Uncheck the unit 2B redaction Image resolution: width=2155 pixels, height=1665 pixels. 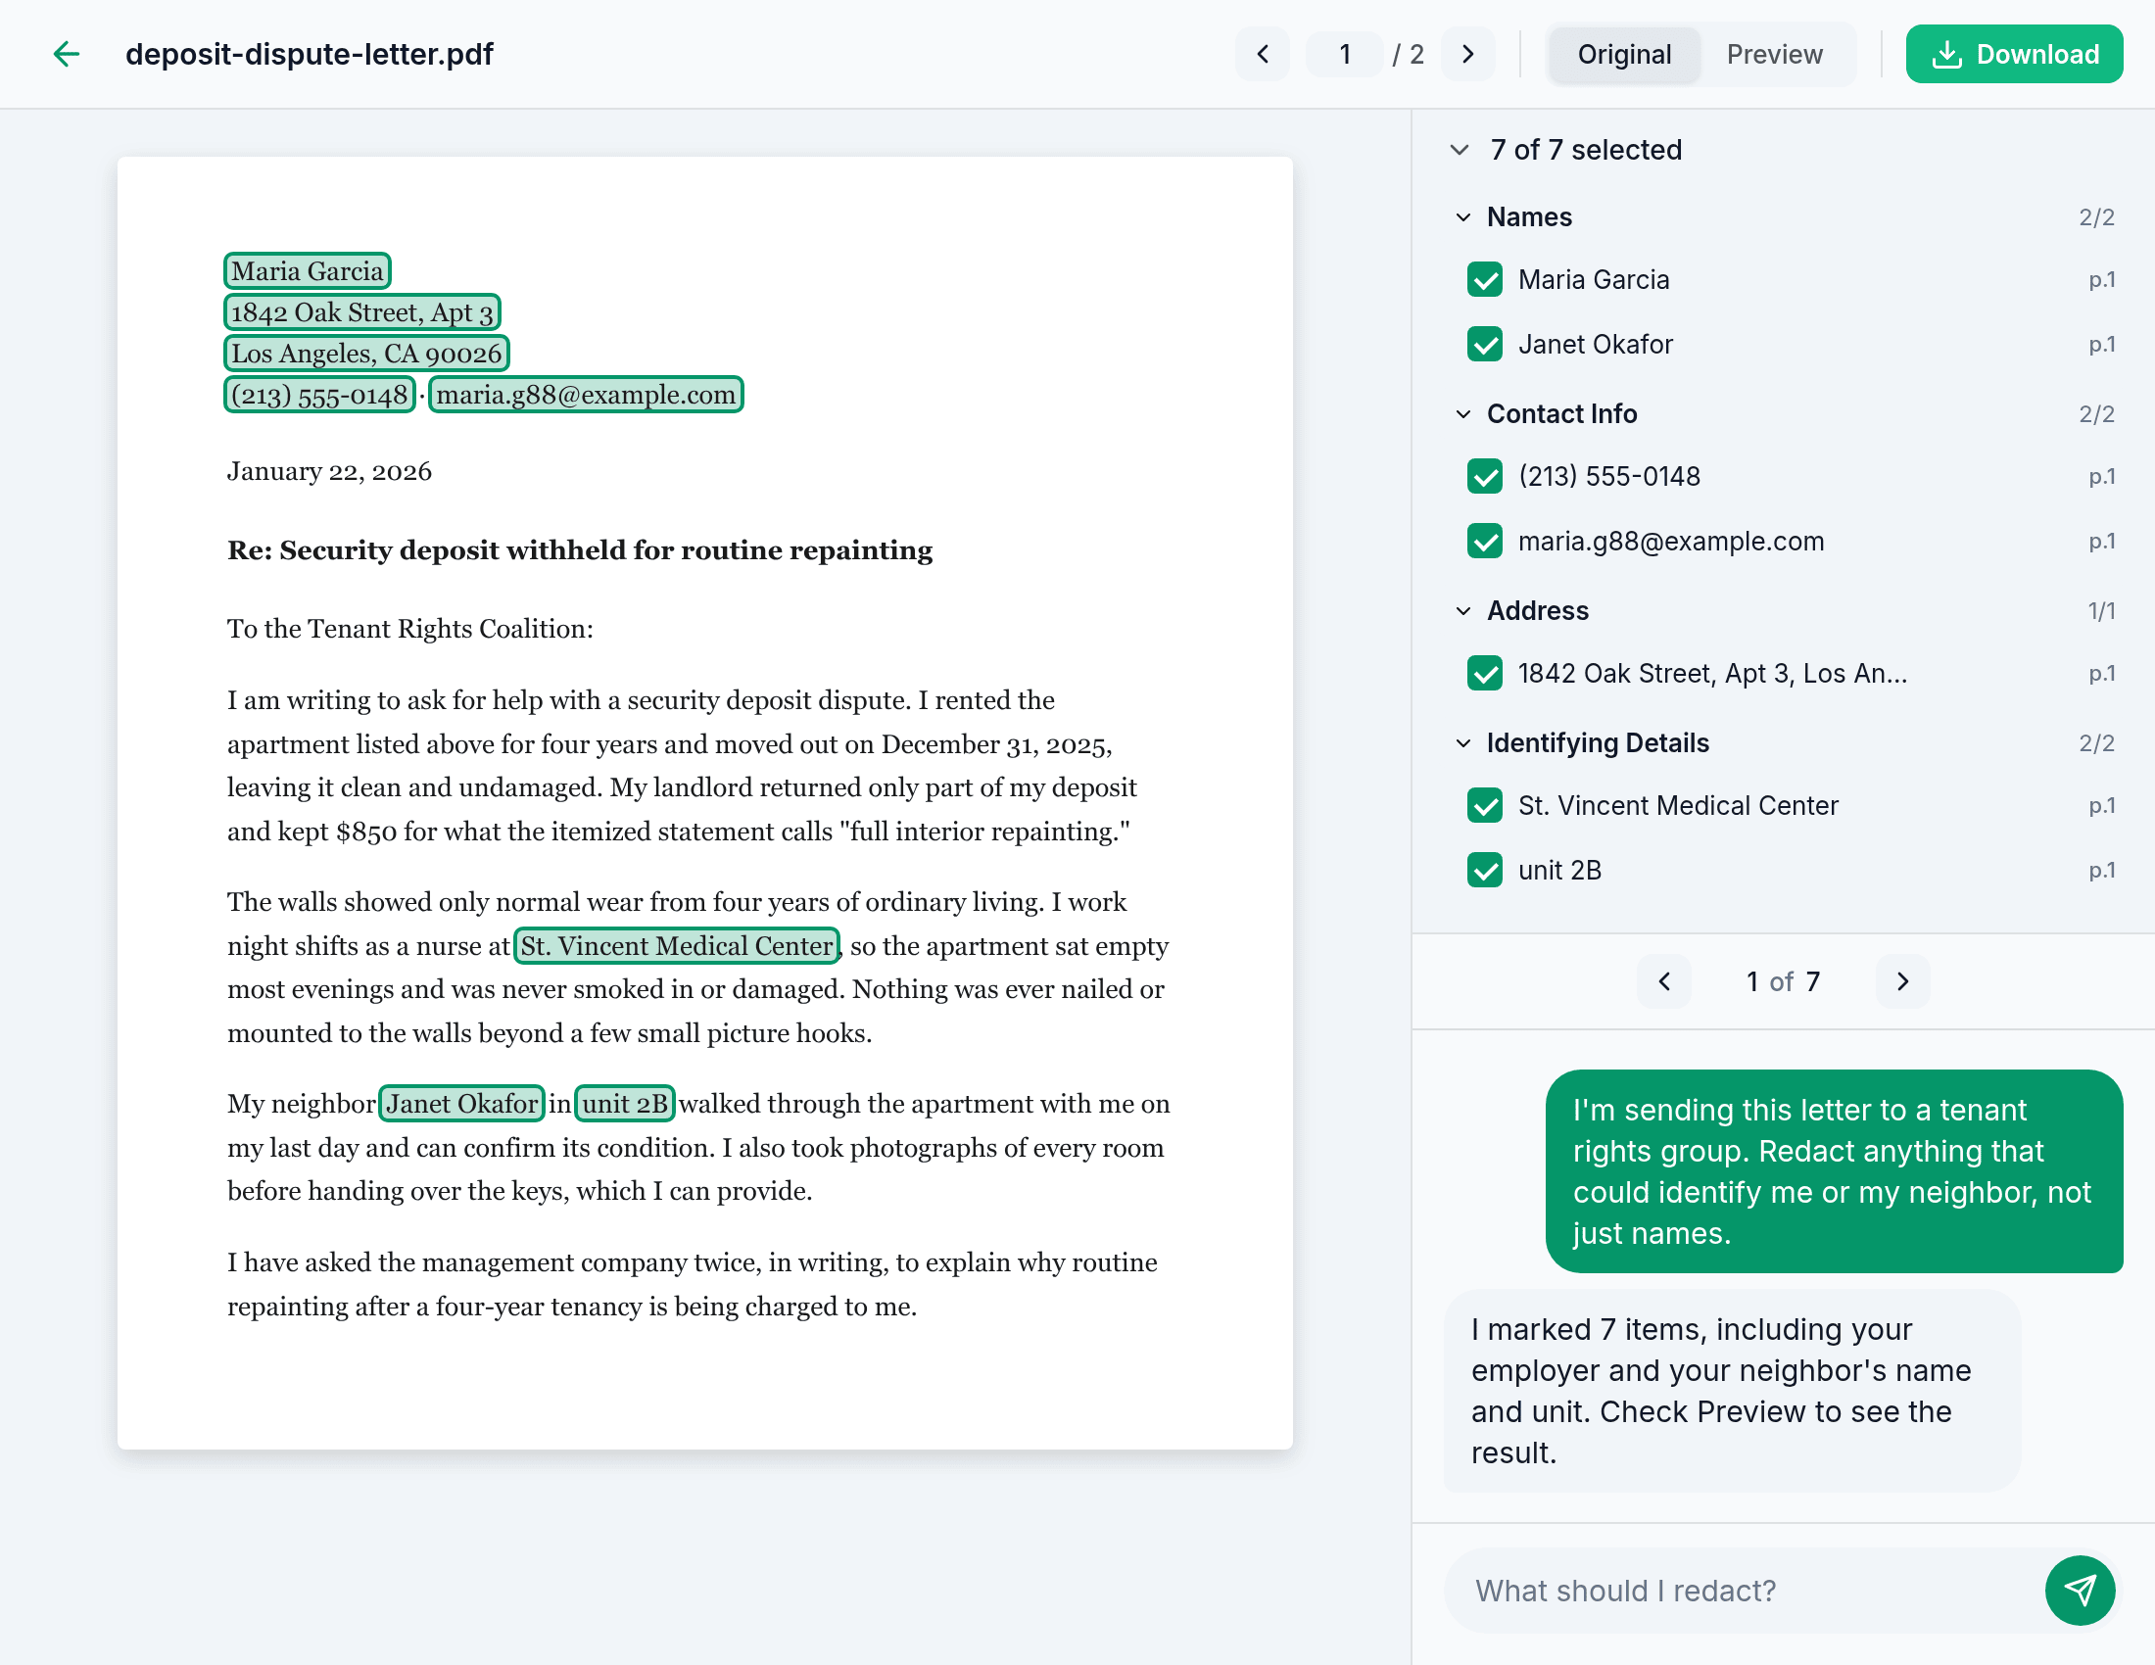click(x=1484, y=871)
